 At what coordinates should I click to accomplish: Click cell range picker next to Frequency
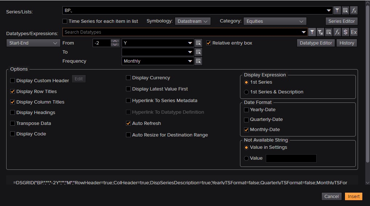(198, 61)
